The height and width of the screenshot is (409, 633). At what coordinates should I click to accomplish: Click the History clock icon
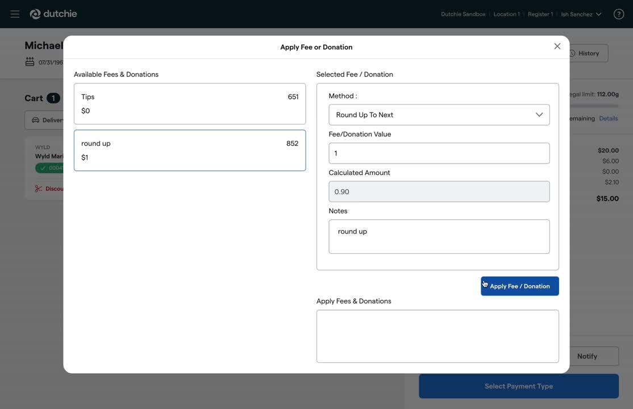(x=572, y=53)
